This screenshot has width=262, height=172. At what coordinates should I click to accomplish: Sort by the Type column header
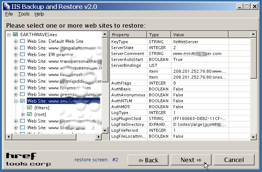pyautogui.click(x=159, y=35)
